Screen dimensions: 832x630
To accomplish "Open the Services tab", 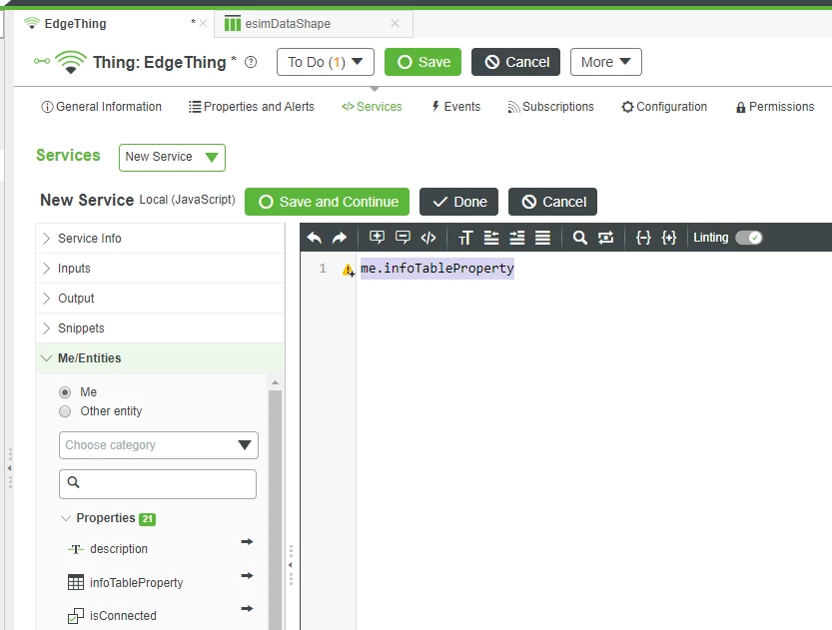I will [372, 107].
